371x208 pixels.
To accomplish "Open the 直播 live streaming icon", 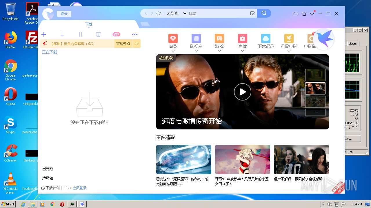I will click(243, 38).
